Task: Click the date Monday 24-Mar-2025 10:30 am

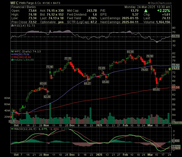Action: pyautogui.click(x=147, y=7)
